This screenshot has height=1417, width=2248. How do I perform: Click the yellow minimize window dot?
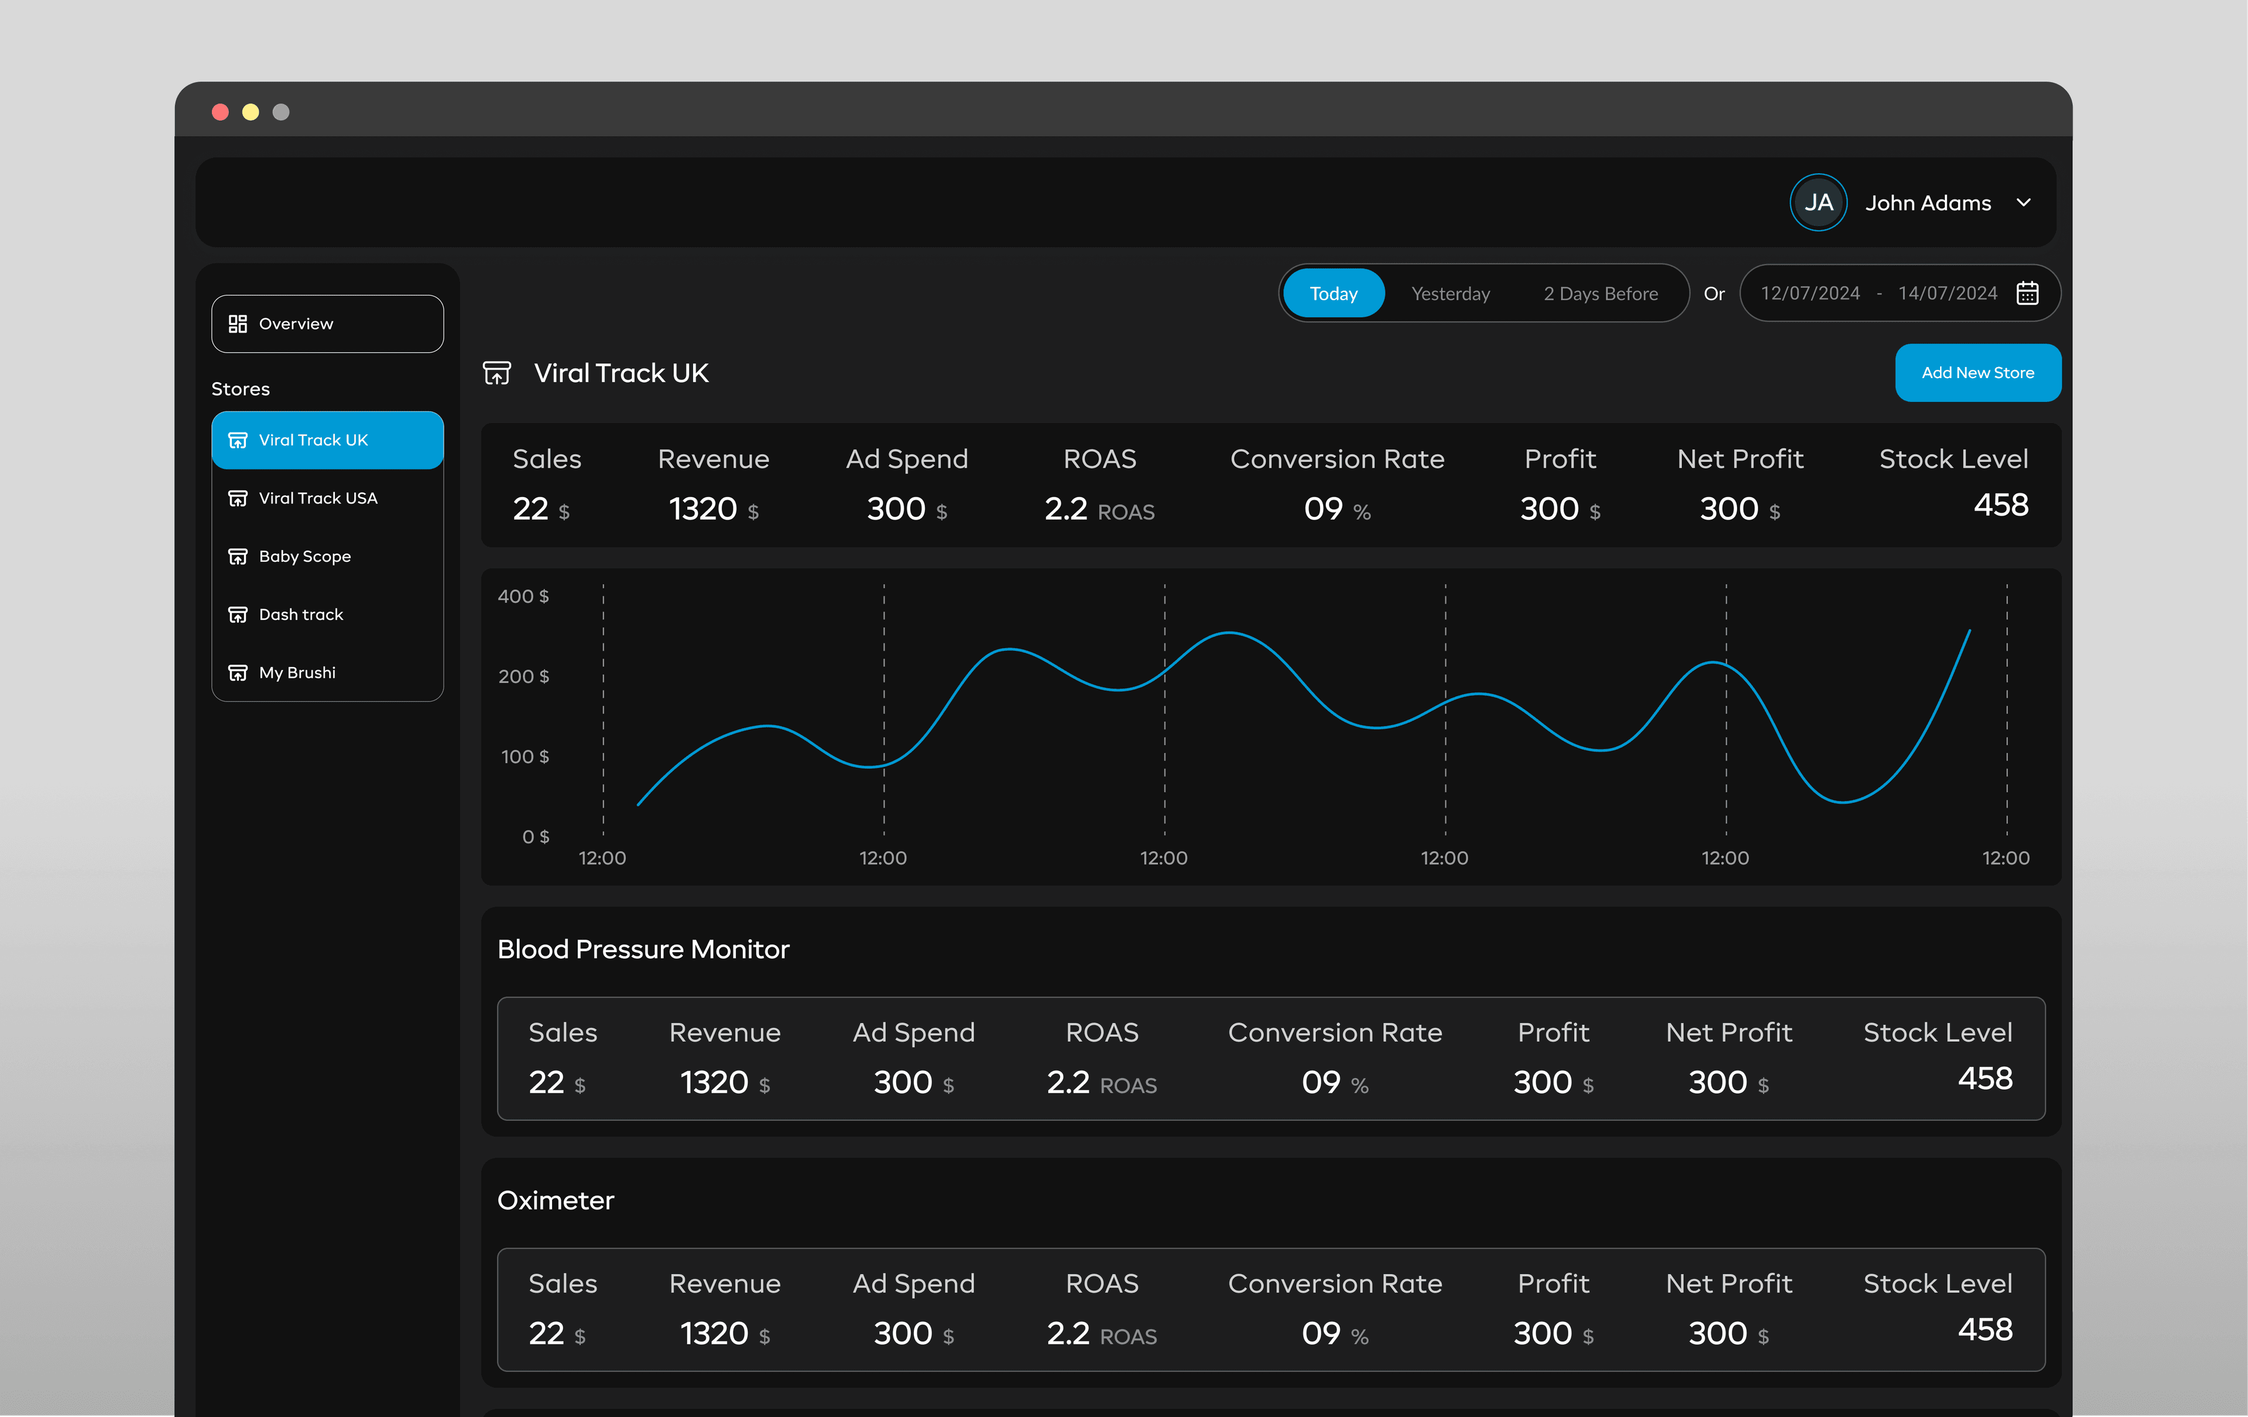coord(250,112)
